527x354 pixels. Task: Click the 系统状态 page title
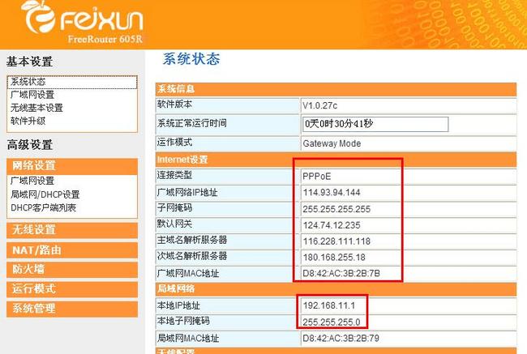click(191, 59)
